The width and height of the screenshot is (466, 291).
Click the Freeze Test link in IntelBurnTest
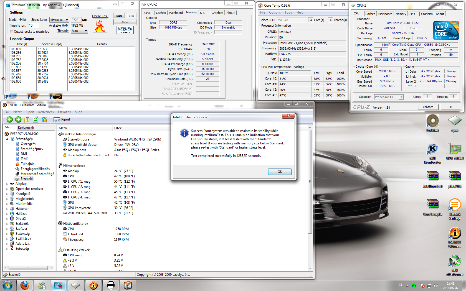[x=100, y=16]
